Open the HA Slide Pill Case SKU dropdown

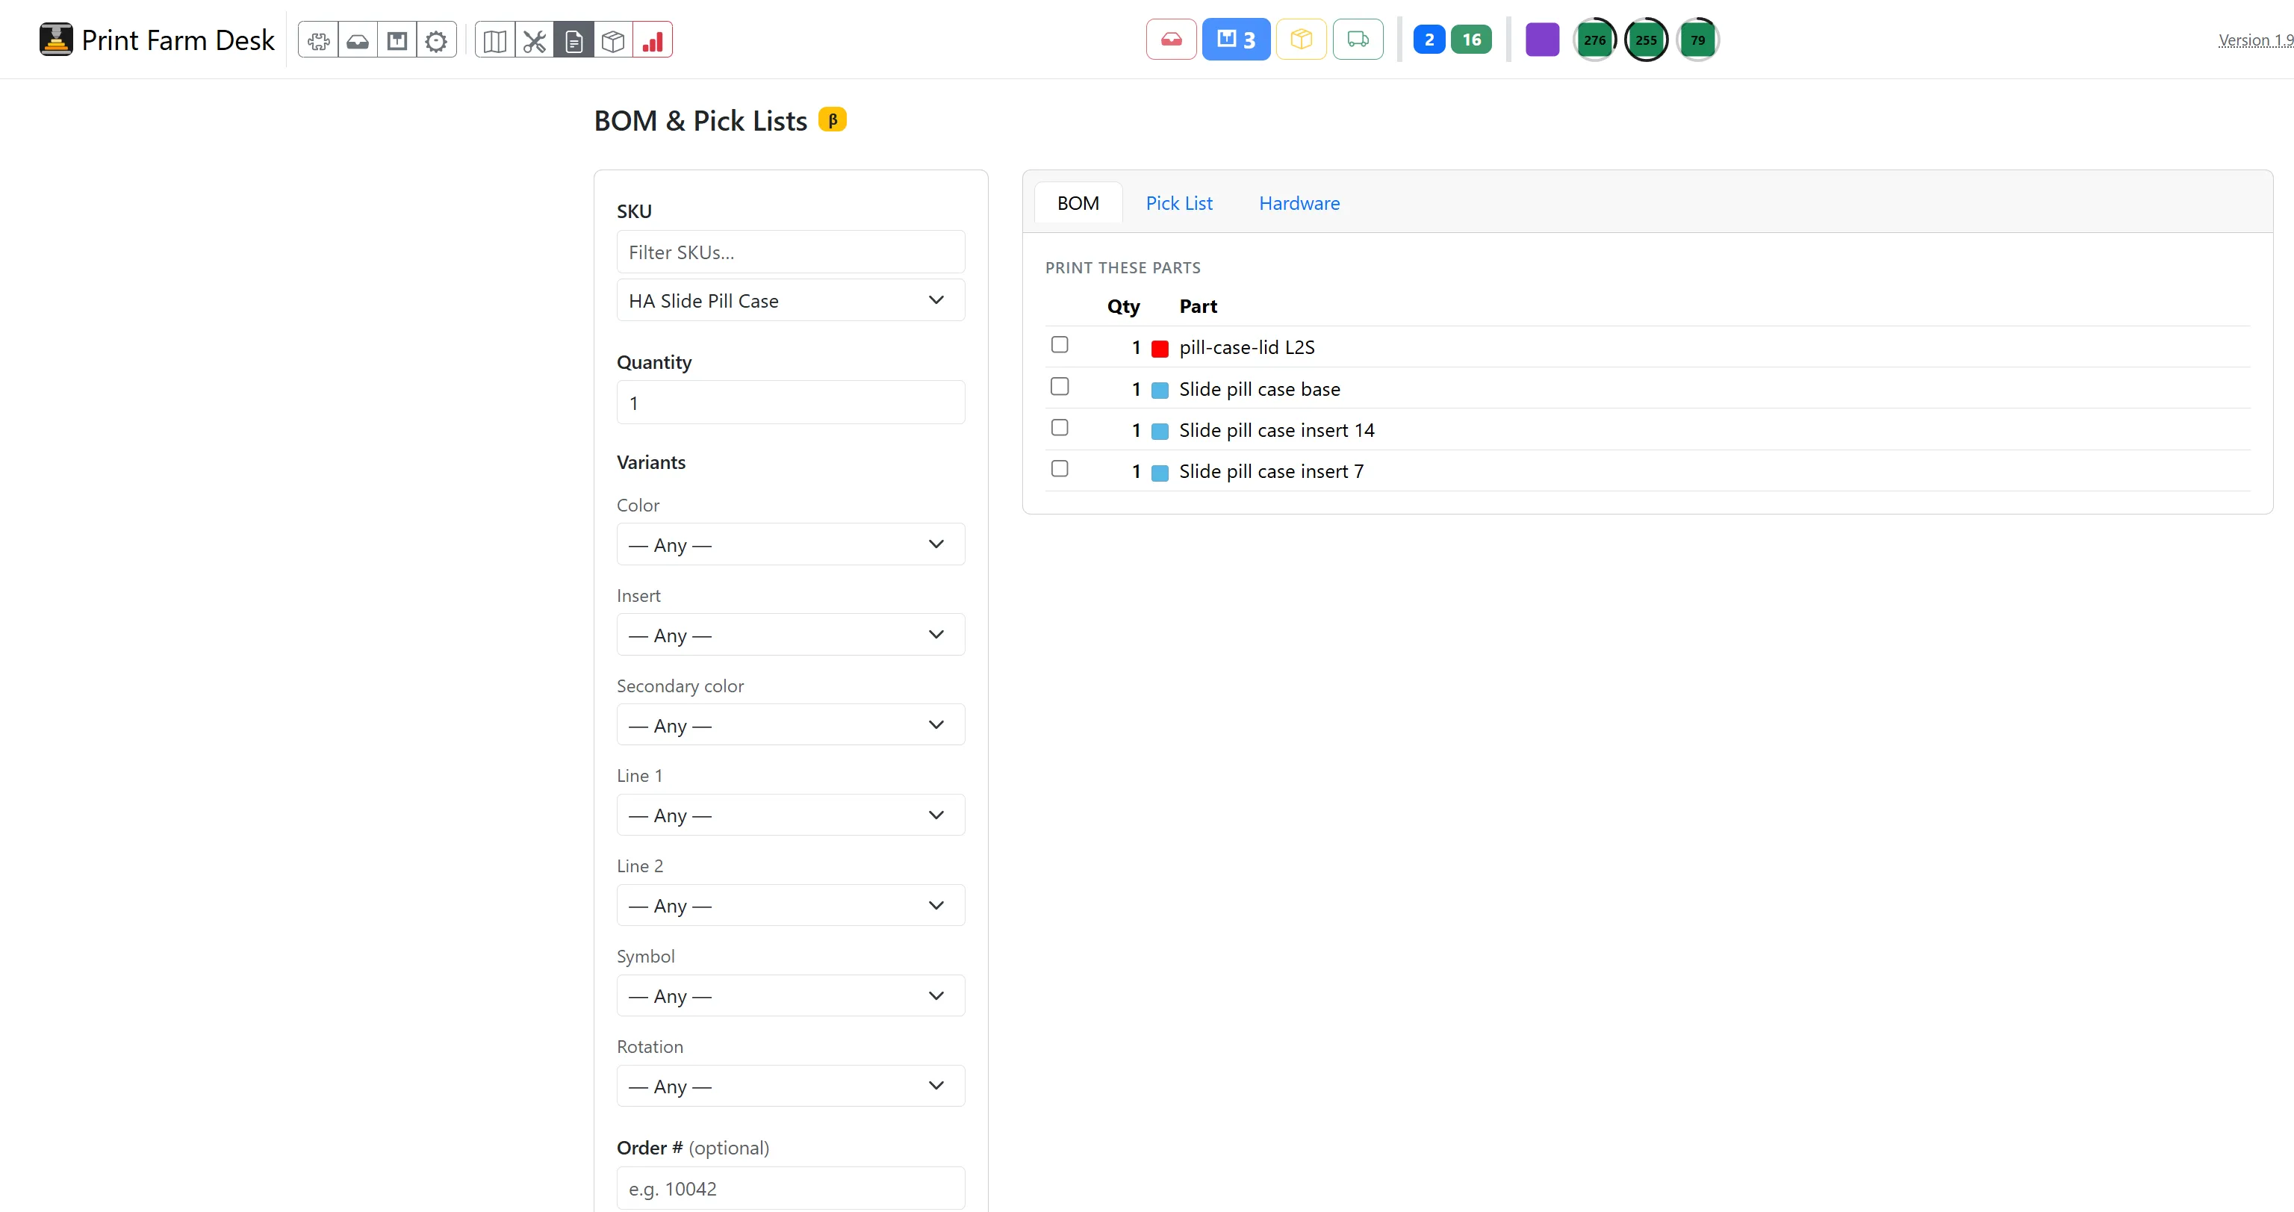pyautogui.click(x=791, y=300)
